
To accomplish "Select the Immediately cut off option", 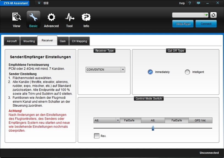I will 150,72.
